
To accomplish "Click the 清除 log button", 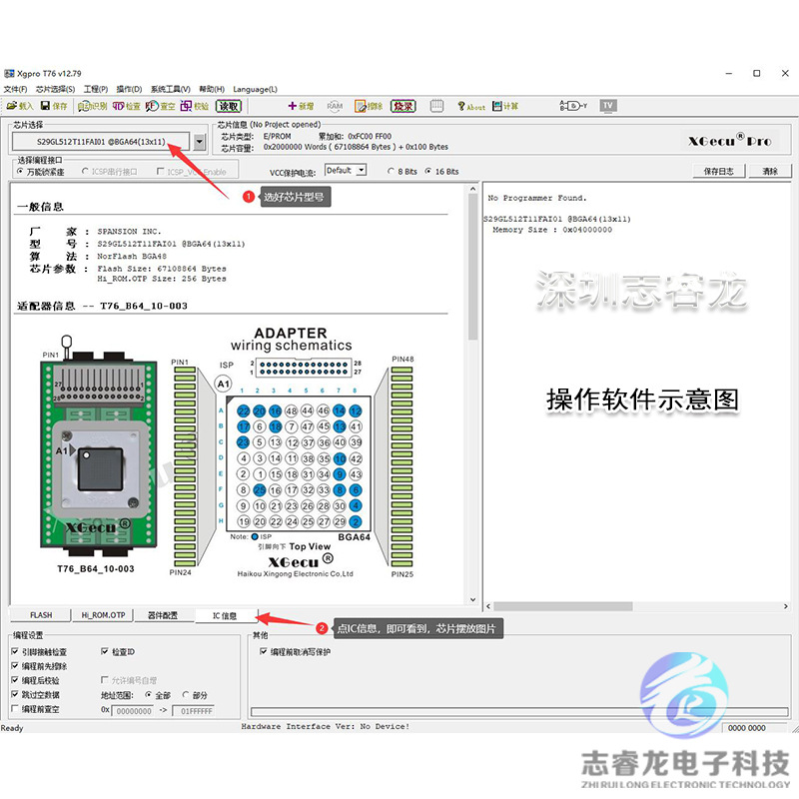I will click(x=769, y=171).
